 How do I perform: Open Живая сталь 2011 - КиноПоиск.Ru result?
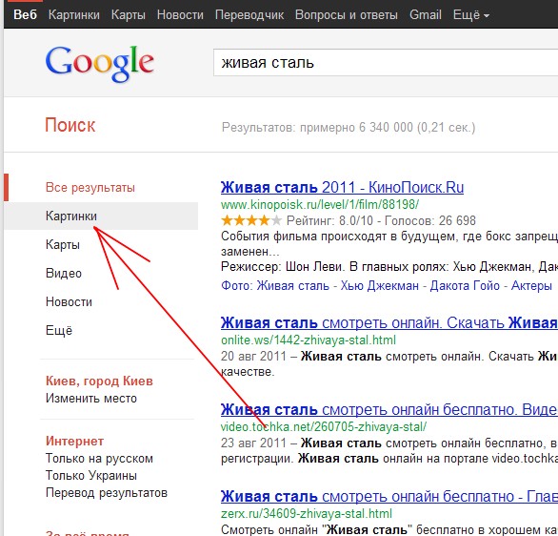pyautogui.click(x=342, y=188)
